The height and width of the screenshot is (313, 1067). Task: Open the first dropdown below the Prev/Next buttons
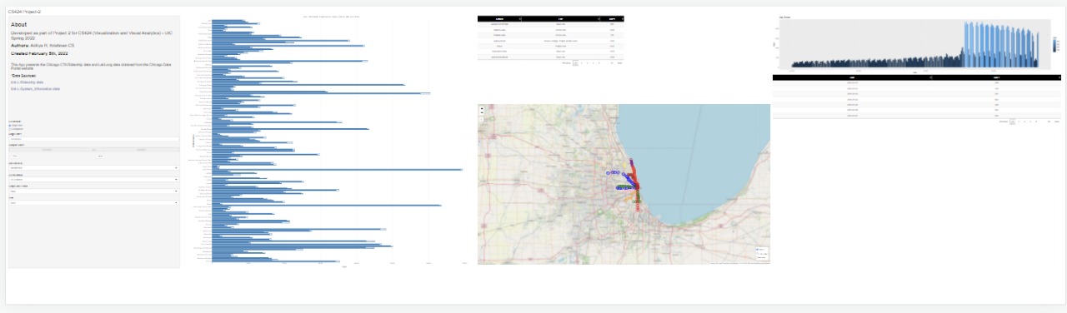[x=94, y=167]
